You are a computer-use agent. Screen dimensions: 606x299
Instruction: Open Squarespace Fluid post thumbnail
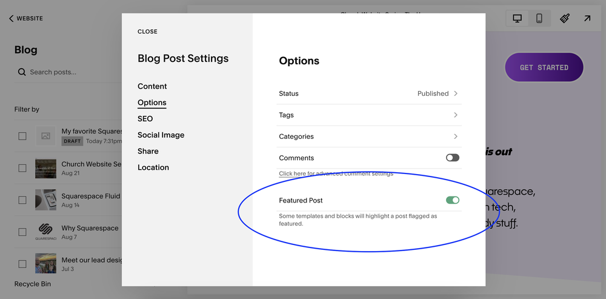pyautogui.click(x=45, y=200)
